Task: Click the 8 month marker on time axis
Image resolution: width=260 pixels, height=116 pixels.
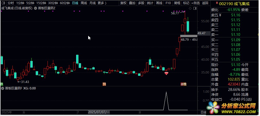Action: pos(140,112)
